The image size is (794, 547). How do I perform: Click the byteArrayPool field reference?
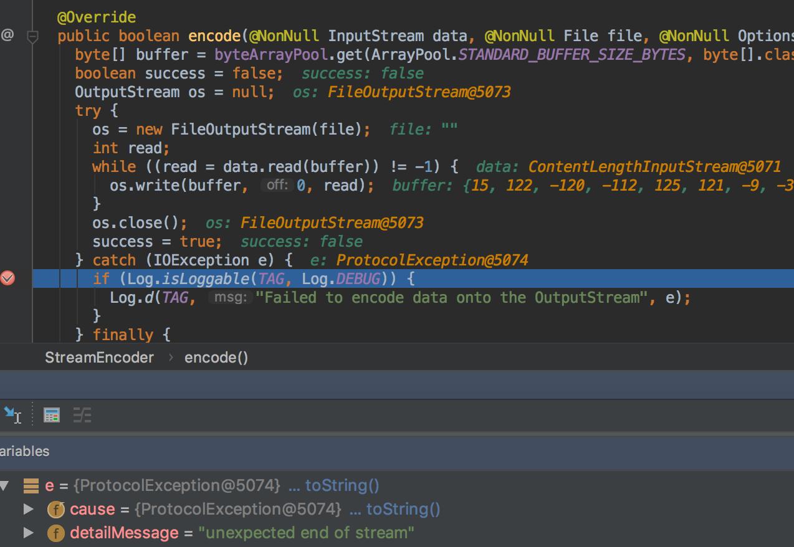click(x=271, y=55)
